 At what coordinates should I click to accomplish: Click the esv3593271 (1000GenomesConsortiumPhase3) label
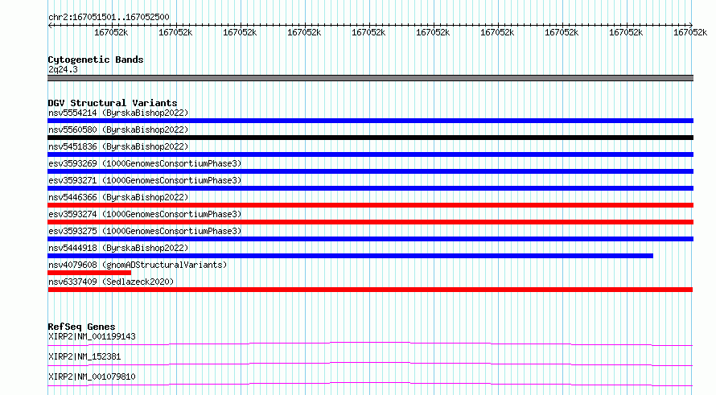click(x=145, y=180)
